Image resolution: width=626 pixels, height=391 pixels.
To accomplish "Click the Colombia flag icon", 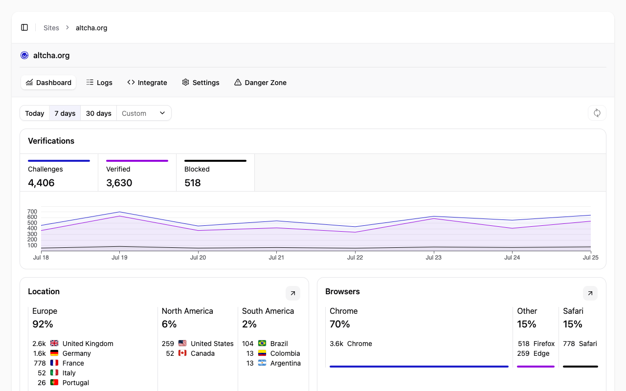I will click(262, 353).
